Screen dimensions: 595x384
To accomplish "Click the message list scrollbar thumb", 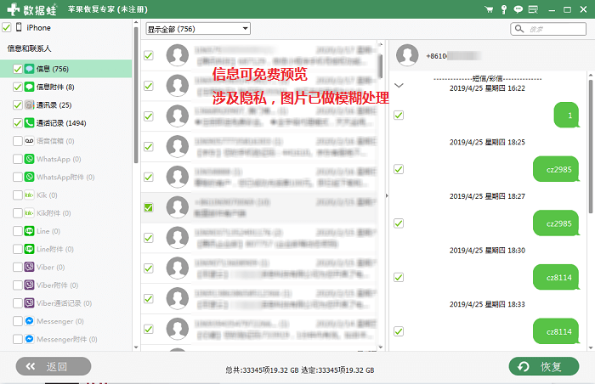I will pos(381,66).
